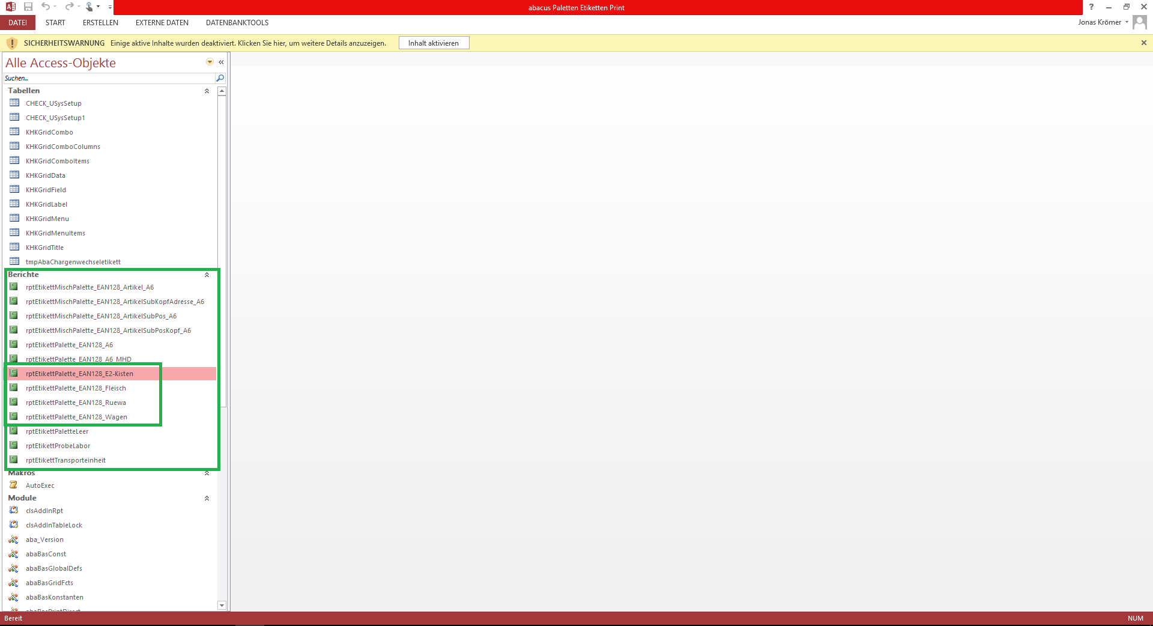Image resolution: width=1153 pixels, height=626 pixels.
Task: Dismiss the security warning bar
Action: click(1143, 43)
